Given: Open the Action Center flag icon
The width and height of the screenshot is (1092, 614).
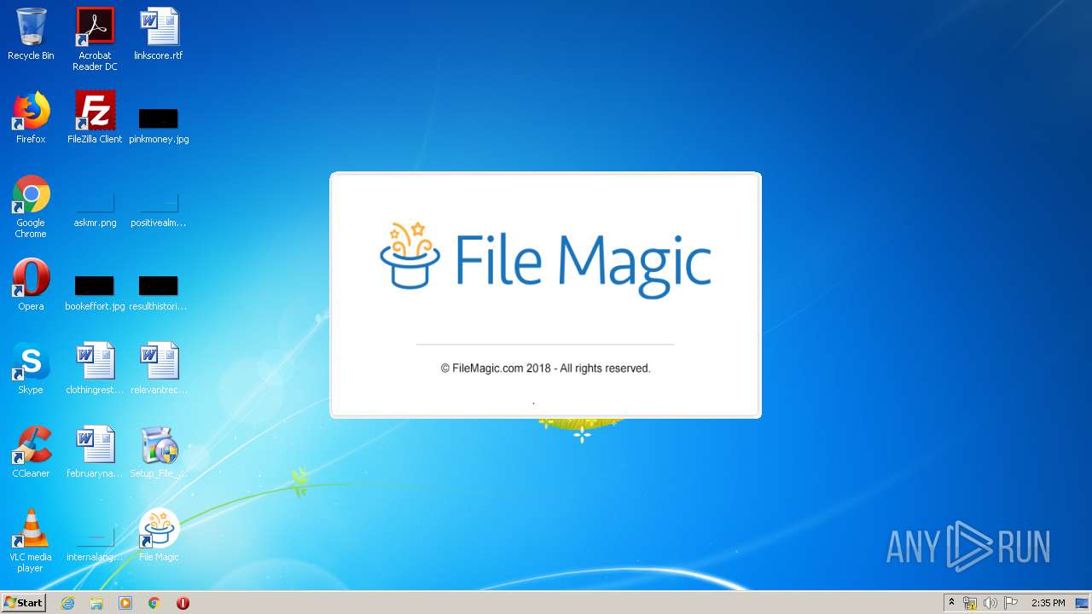Looking at the screenshot, I should (x=1010, y=603).
